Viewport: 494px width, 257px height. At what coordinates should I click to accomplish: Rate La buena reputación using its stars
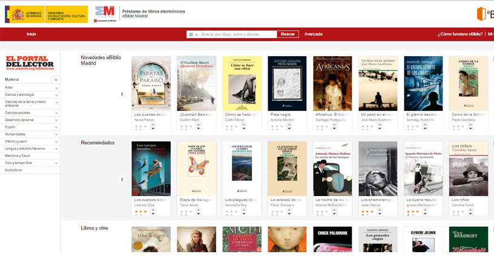(413, 212)
